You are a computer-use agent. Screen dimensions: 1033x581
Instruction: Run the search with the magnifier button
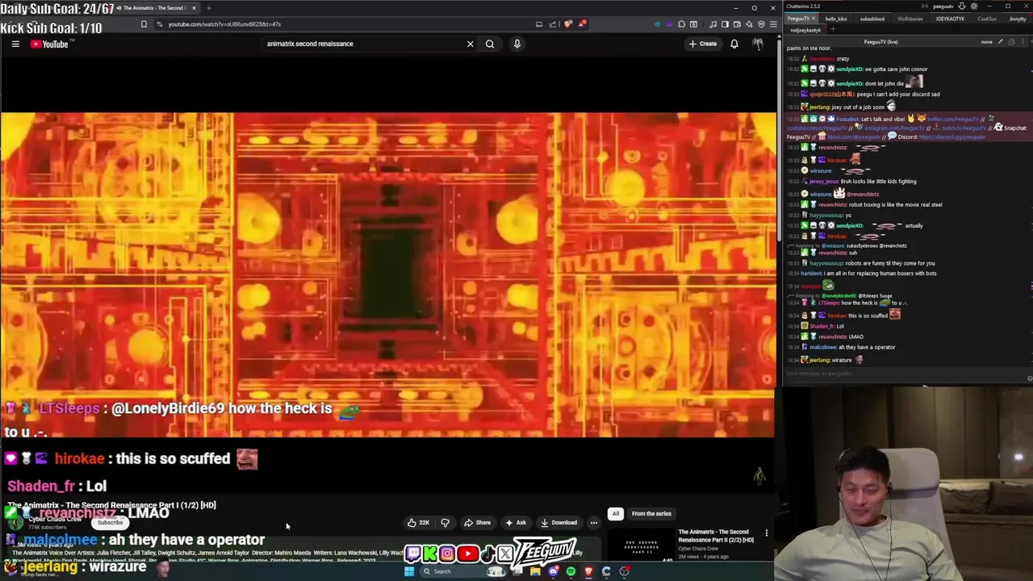click(490, 44)
